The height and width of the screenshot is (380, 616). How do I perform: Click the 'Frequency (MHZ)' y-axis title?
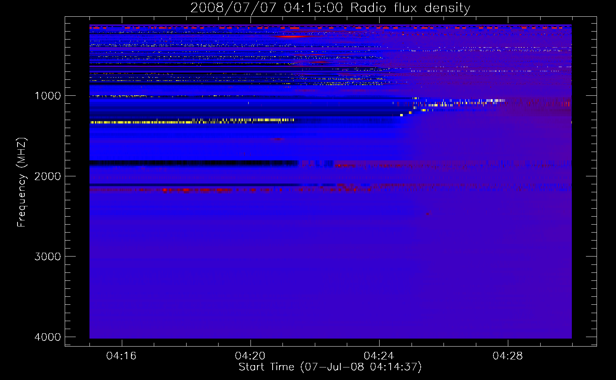22,182
